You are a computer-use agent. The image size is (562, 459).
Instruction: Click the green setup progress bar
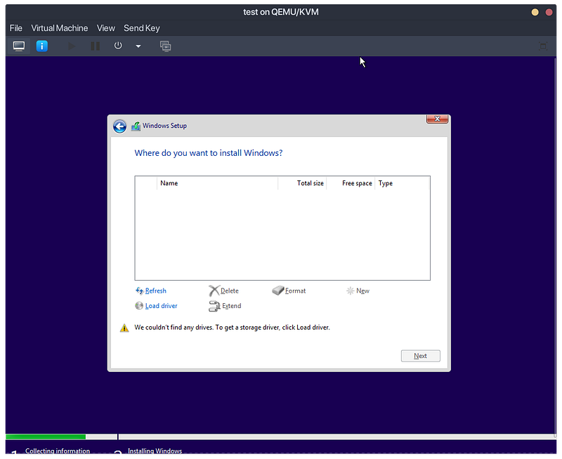pos(46,437)
